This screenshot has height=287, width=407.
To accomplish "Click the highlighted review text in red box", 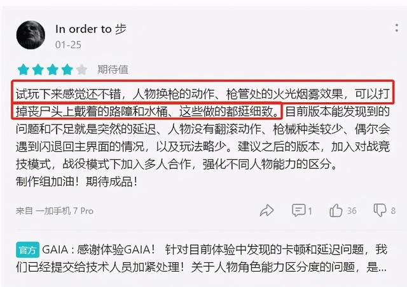I will pyautogui.click(x=202, y=100).
